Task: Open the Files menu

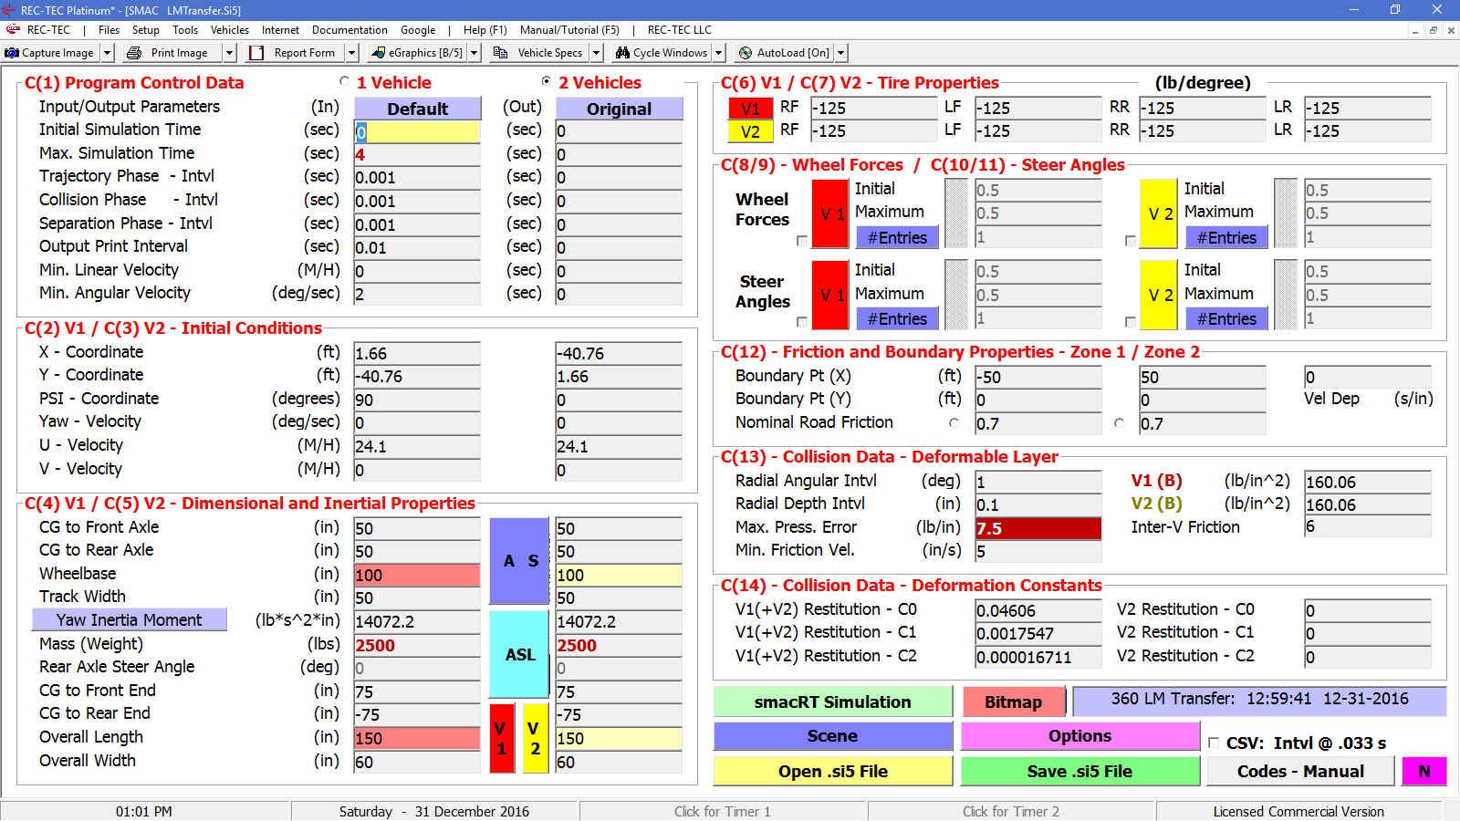Action: 109,30
